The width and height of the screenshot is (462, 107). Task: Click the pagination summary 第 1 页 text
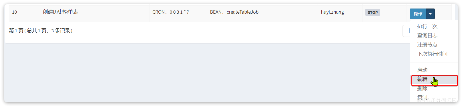click(x=41, y=31)
